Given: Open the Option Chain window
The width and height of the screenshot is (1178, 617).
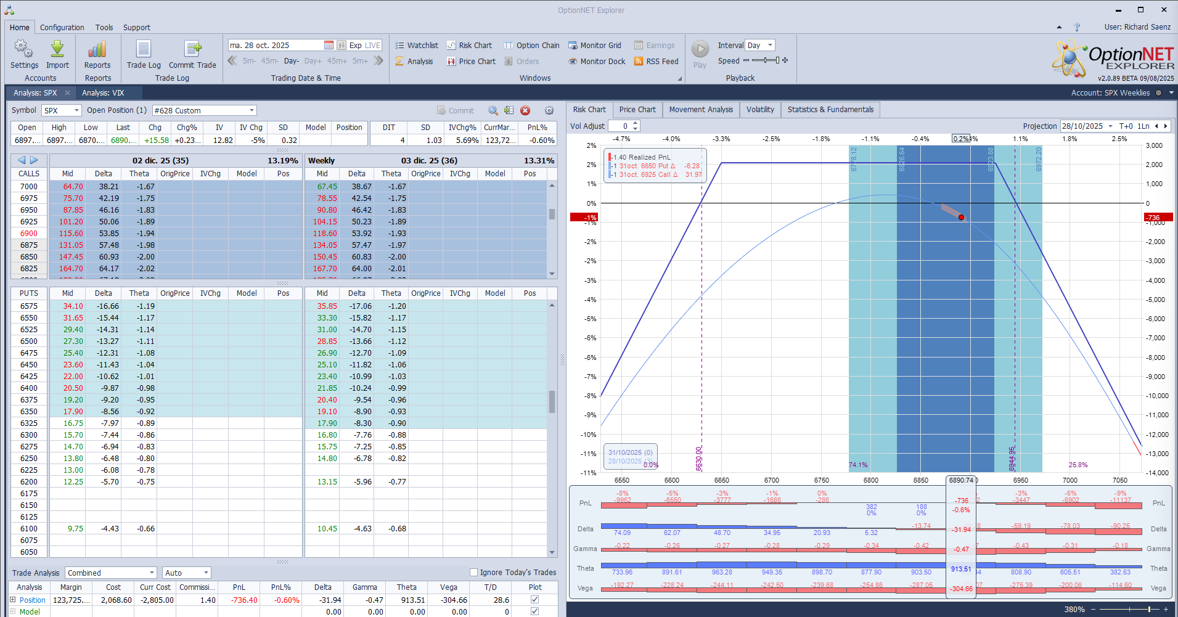Looking at the screenshot, I should click(531, 45).
